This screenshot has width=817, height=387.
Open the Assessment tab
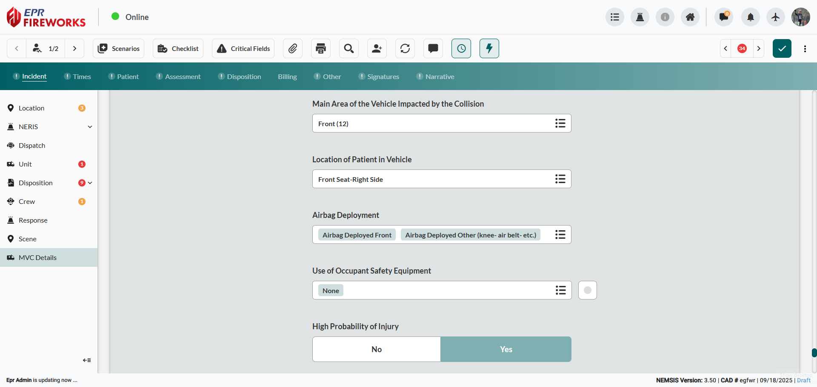coord(183,76)
